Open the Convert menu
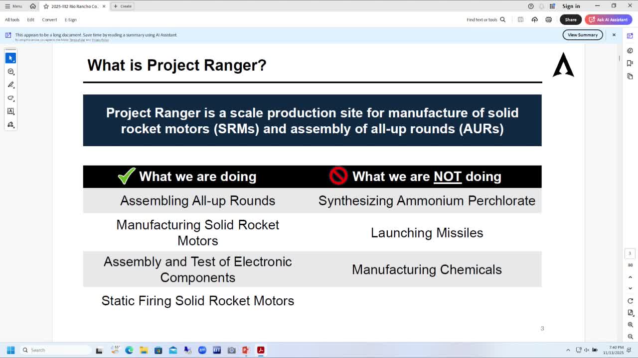Viewport: 638px width, 358px height. 49,19
